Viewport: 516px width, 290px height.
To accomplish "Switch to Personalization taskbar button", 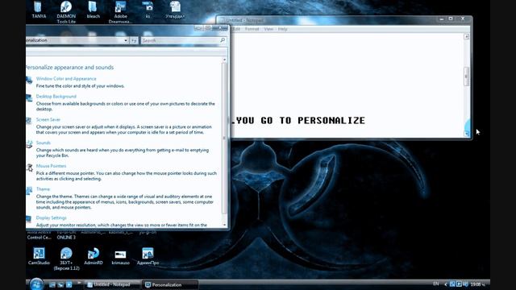I will pos(170,284).
